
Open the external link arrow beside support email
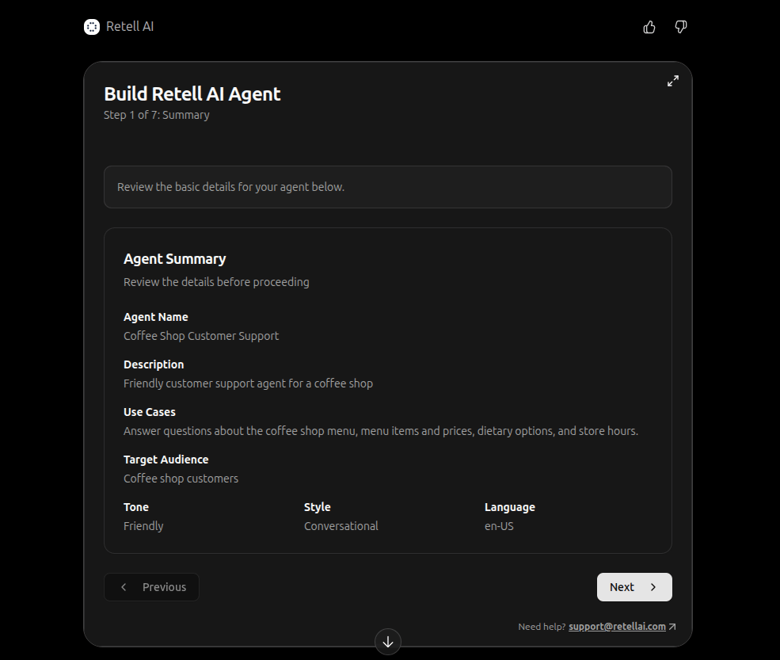coord(672,627)
